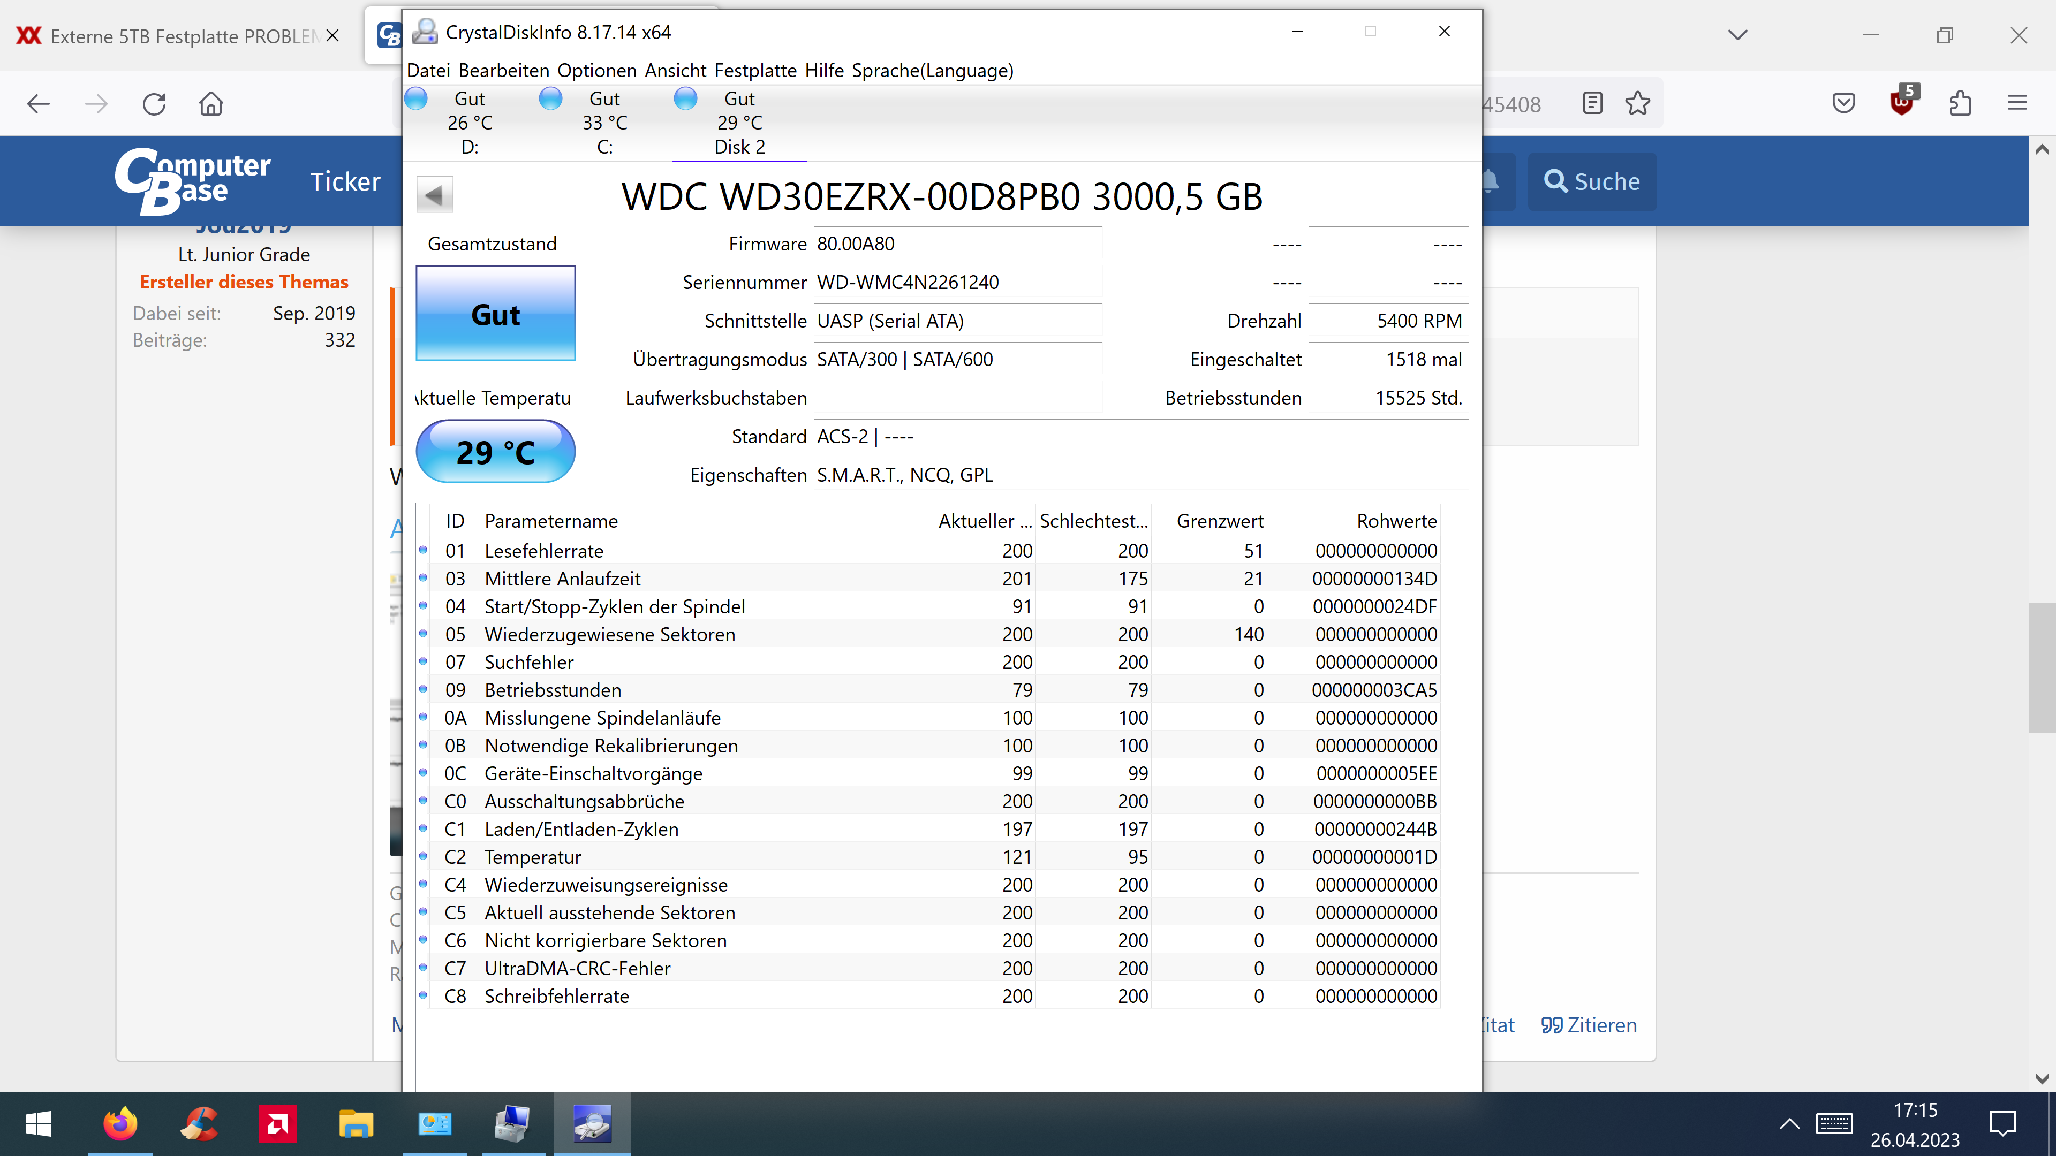Toggle reader view icon in address bar

[x=1592, y=103]
